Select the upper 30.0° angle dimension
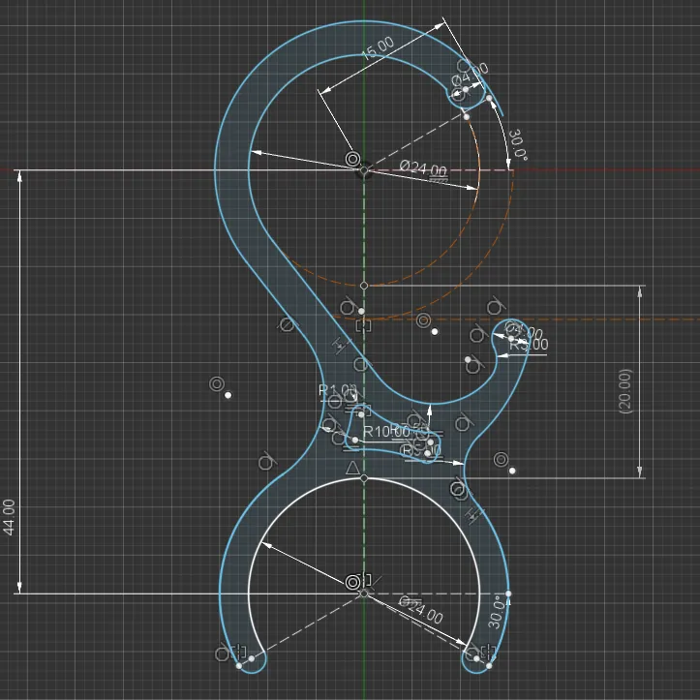This screenshot has height=700, width=700. click(x=518, y=144)
